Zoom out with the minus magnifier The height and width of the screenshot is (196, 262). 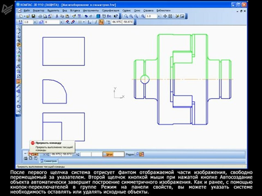tap(136, 16)
